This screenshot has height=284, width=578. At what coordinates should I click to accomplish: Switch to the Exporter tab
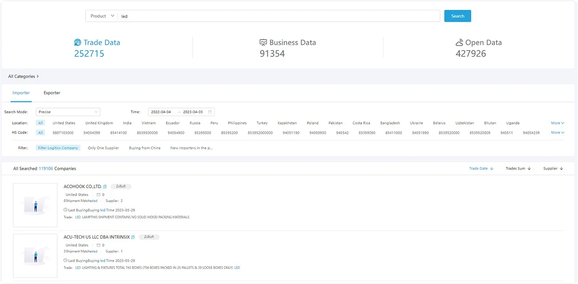(x=52, y=93)
